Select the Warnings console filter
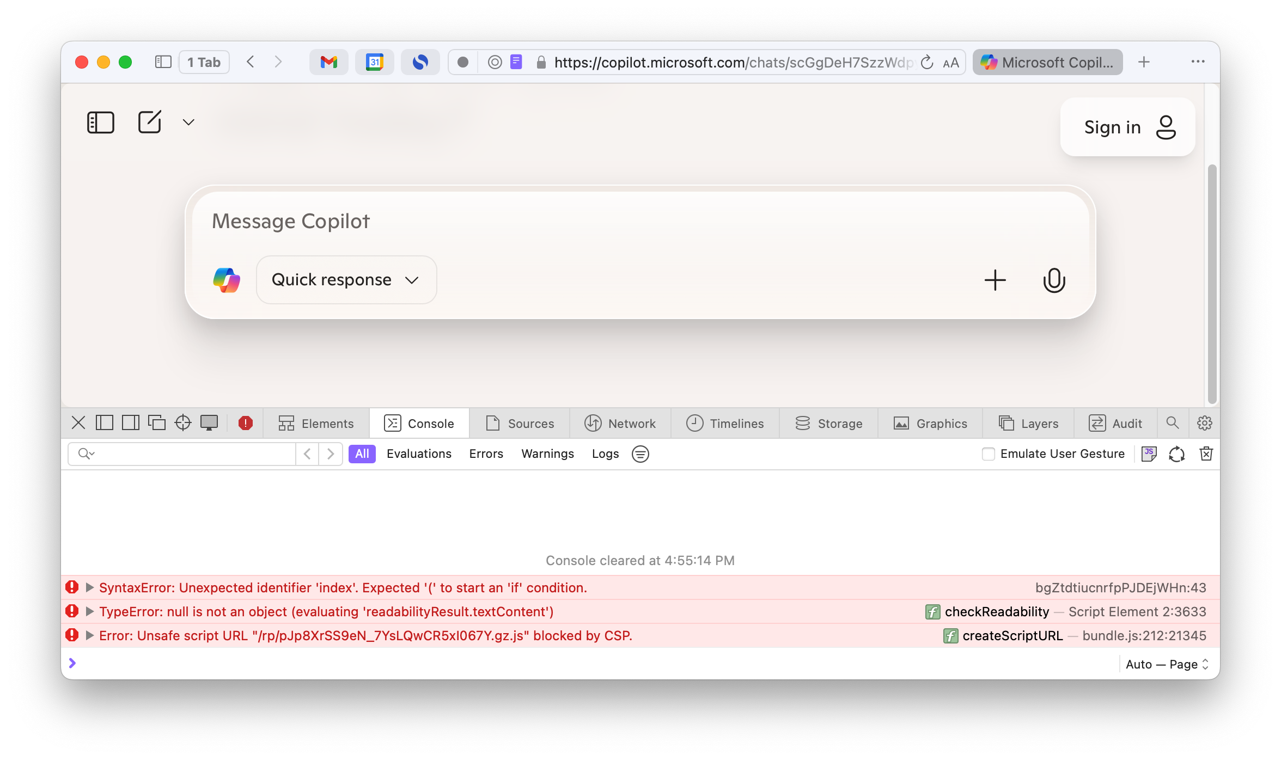1281x760 pixels. 547,453
